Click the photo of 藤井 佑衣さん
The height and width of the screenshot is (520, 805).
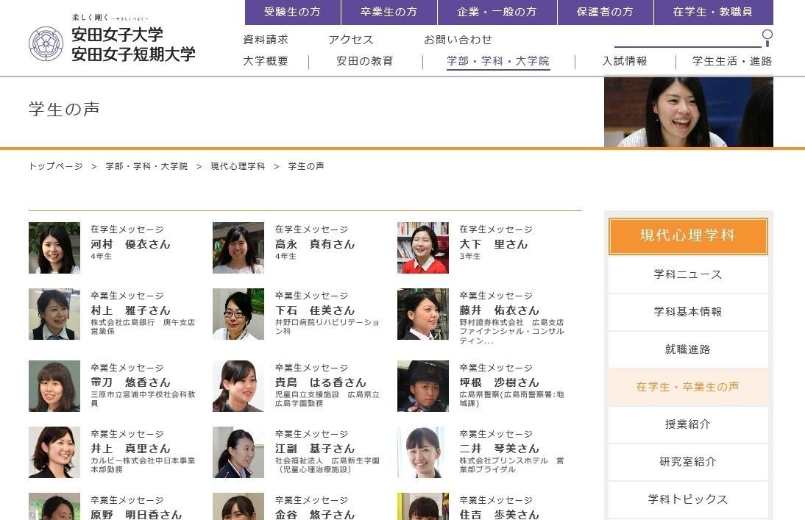[x=423, y=314]
